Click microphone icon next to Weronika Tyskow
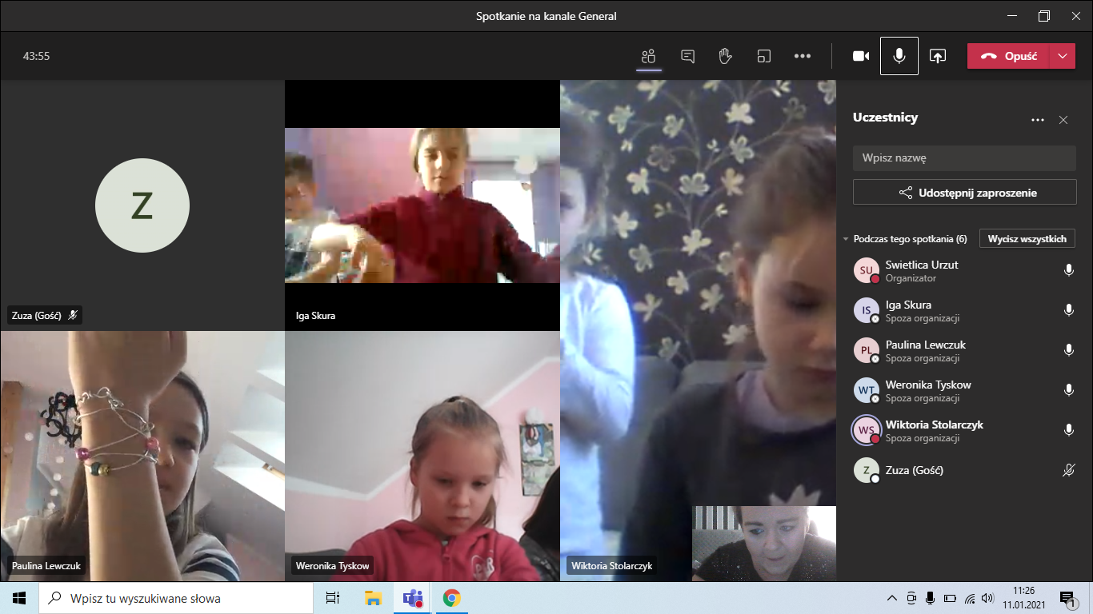Image resolution: width=1093 pixels, height=614 pixels. (x=1068, y=390)
